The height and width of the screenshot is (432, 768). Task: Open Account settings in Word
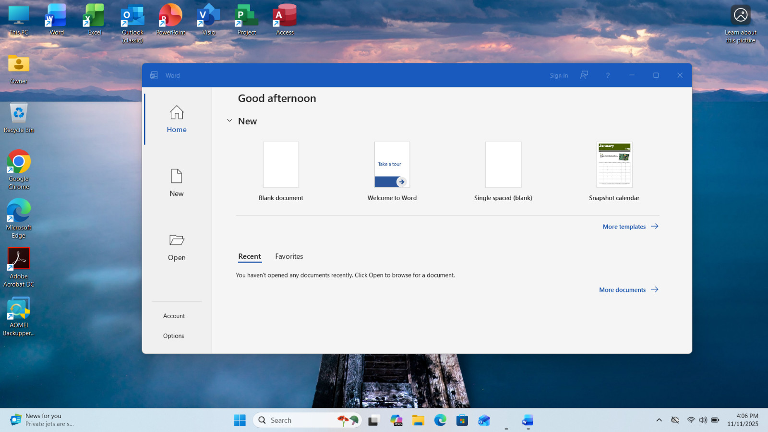(x=174, y=316)
